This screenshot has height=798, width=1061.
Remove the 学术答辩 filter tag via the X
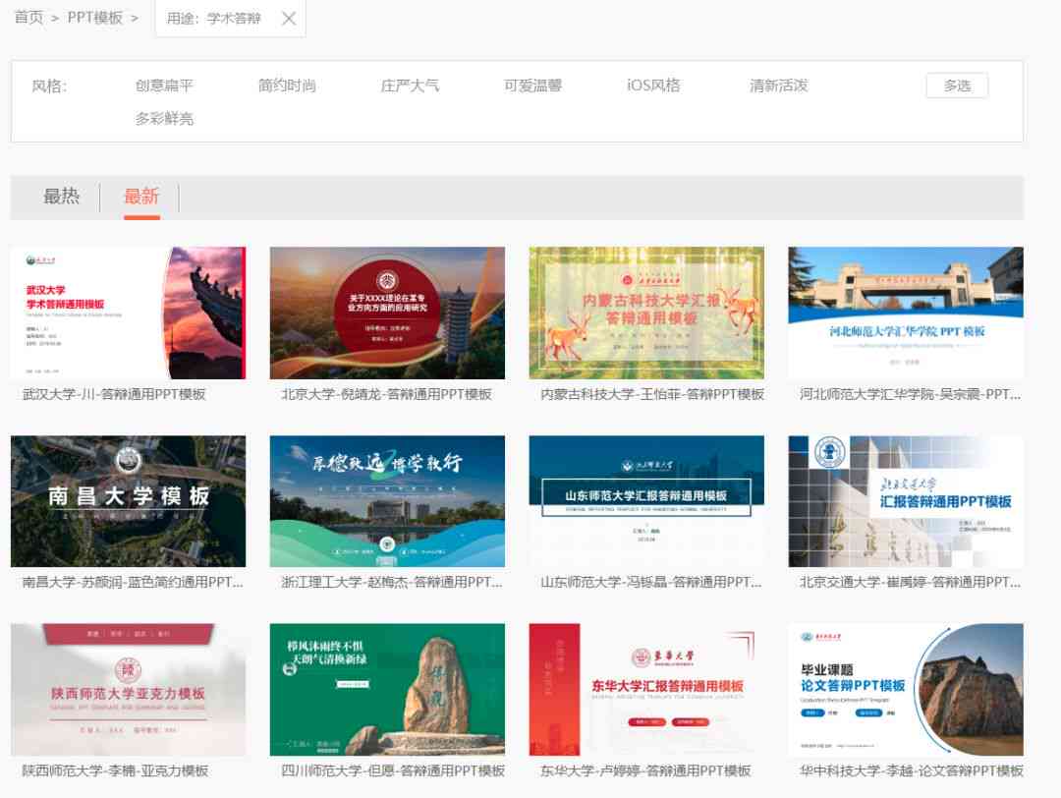289,19
